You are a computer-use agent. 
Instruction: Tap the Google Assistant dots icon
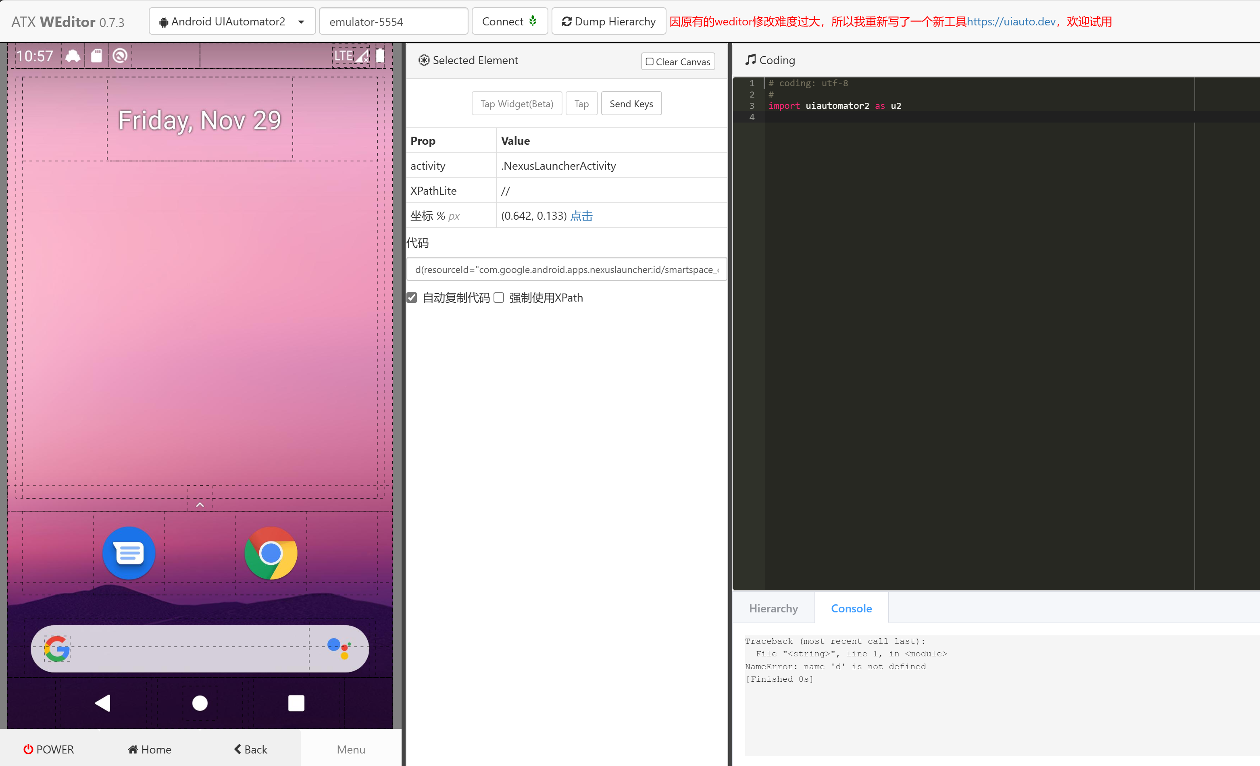click(339, 648)
